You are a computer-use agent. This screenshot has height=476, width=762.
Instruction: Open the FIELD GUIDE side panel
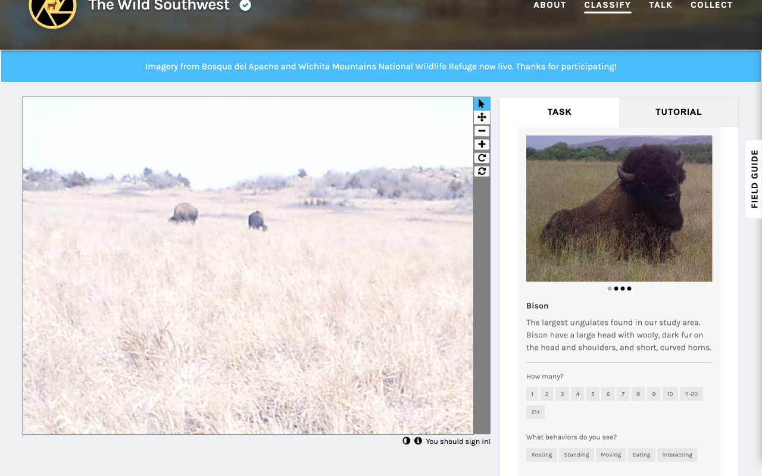tap(754, 179)
